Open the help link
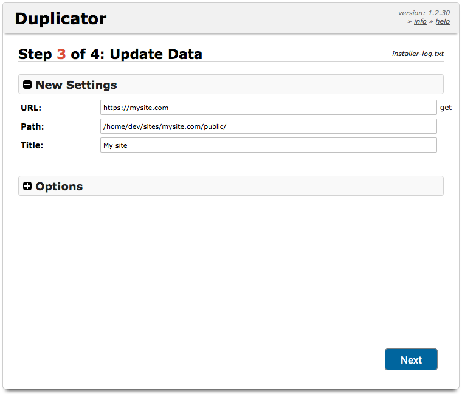This screenshot has height=394, width=462. tap(443, 21)
